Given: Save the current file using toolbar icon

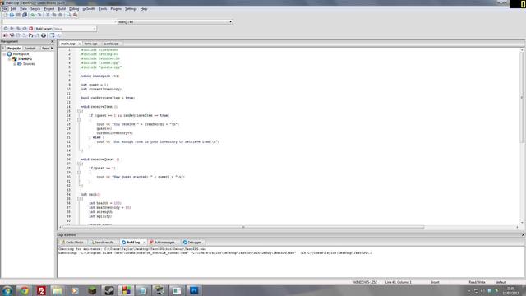Looking at the screenshot, I should pos(18,15).
